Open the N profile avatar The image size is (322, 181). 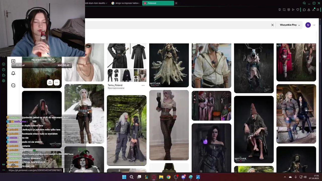(x=308, y=25)
